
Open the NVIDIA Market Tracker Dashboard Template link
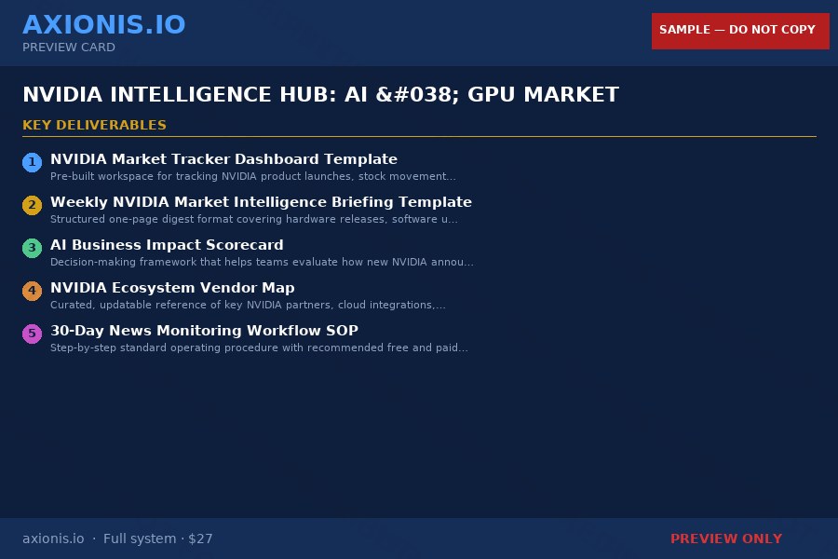(x=223, y=159)
